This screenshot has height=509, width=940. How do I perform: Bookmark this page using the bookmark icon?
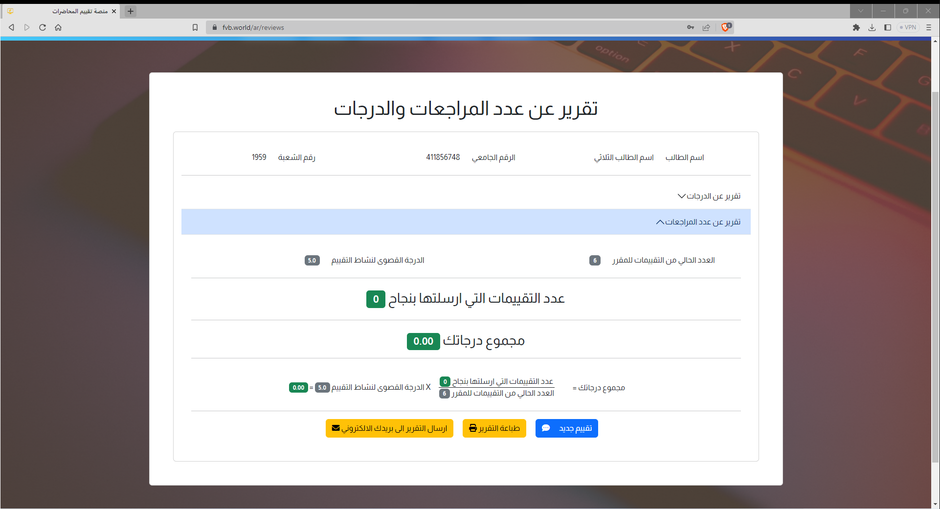[195, 27]
